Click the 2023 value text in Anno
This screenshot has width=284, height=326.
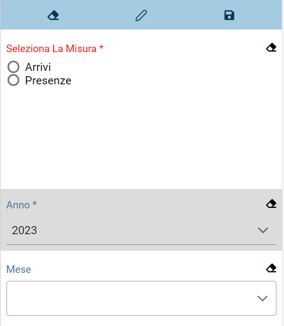point(25,230)
